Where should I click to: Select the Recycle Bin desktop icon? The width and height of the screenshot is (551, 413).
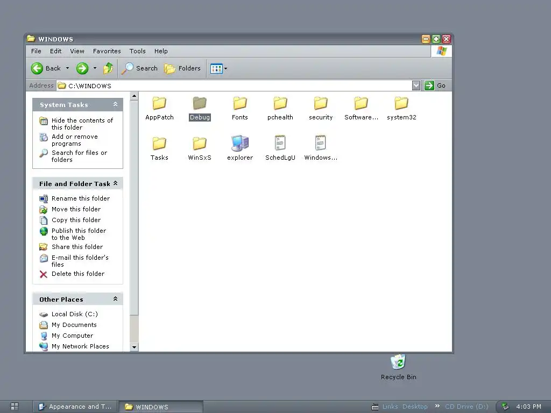(x=399, y=367)
